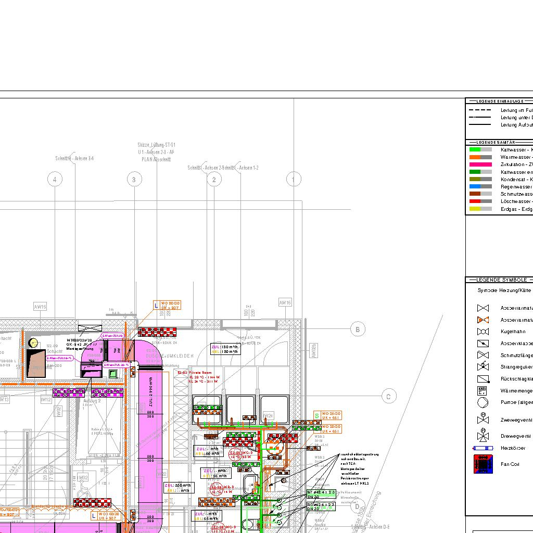533x533 pixels.
Task: Select grid axis bubble number 2
Action: click(x=214, y=180)
